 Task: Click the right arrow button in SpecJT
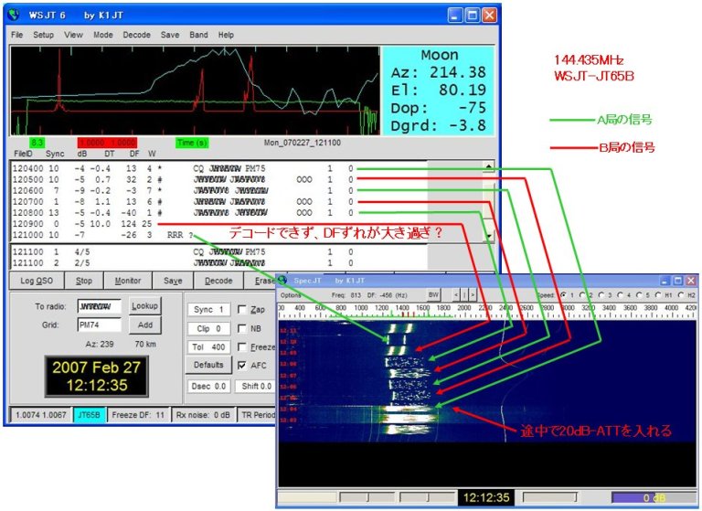tap(473, 294)
